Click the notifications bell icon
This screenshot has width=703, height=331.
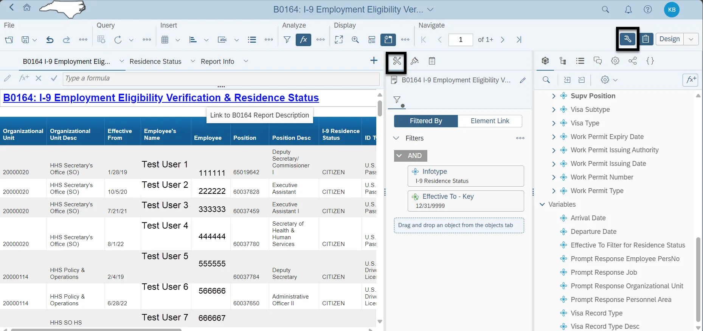coord(628,9)
